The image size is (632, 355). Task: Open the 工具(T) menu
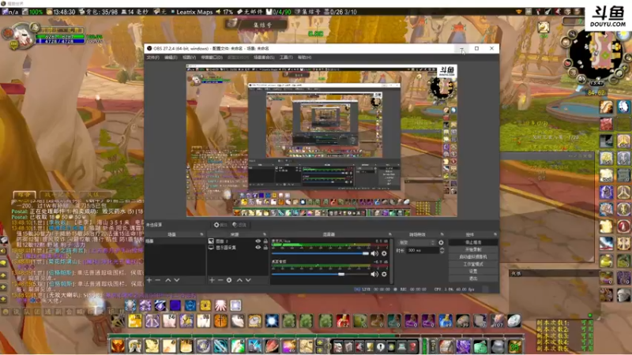286,58
